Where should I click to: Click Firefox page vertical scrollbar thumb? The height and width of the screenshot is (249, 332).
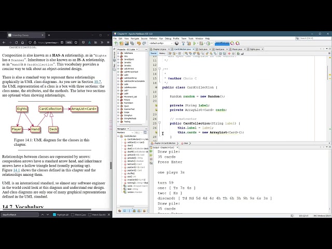click(110, 165)
